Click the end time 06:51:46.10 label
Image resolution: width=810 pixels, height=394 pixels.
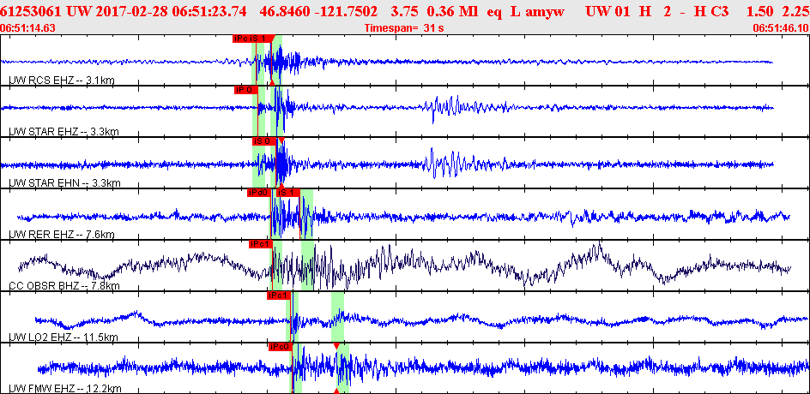tap(780, 28)
